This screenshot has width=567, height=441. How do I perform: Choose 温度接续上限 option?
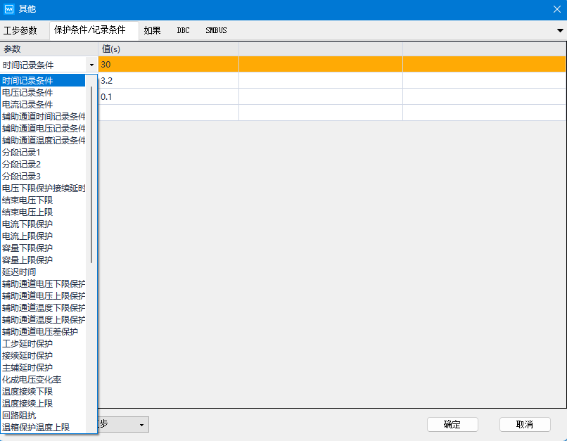pyautogui.click(x=43, y=403)
